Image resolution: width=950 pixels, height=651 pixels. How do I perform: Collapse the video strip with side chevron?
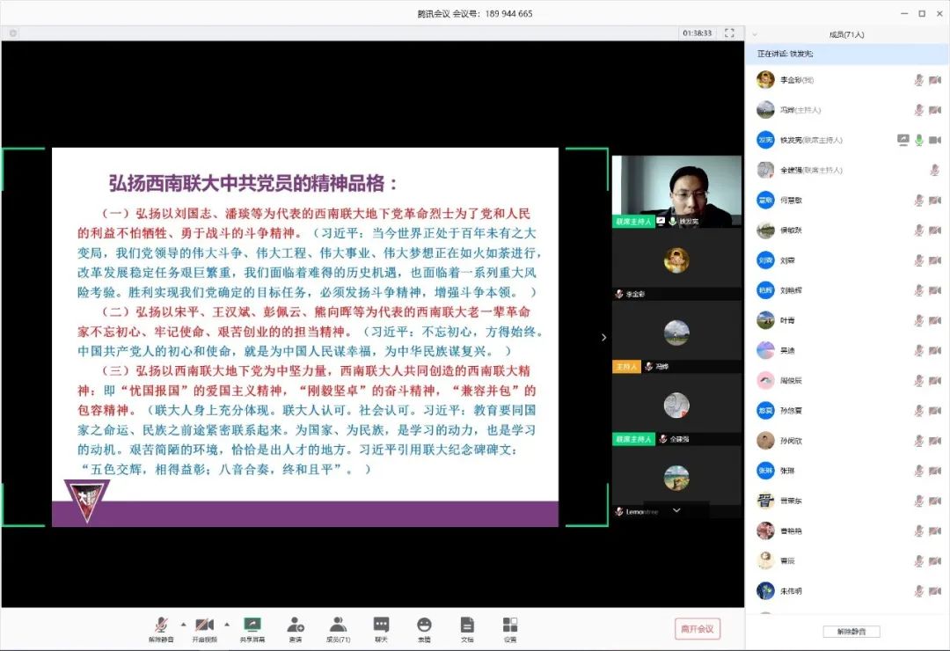[603, 337]
